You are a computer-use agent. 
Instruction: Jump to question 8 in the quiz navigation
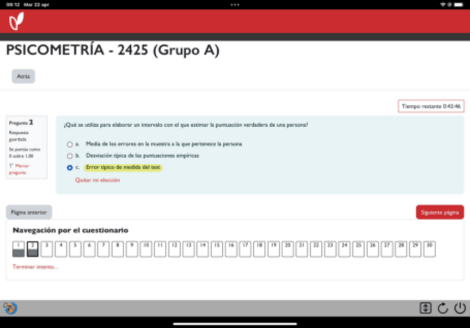[117, 249]
